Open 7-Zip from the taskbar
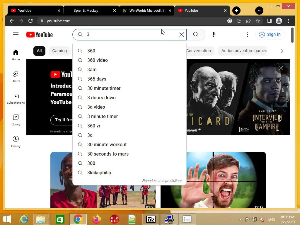The width and height of the screenshot is (300, 225). point(151,219)
